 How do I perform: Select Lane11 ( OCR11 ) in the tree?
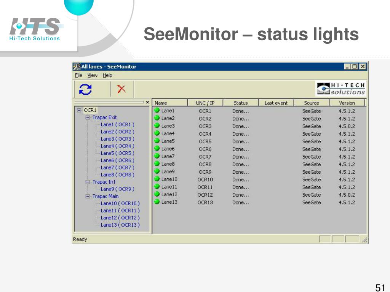(x=120, y=211)
